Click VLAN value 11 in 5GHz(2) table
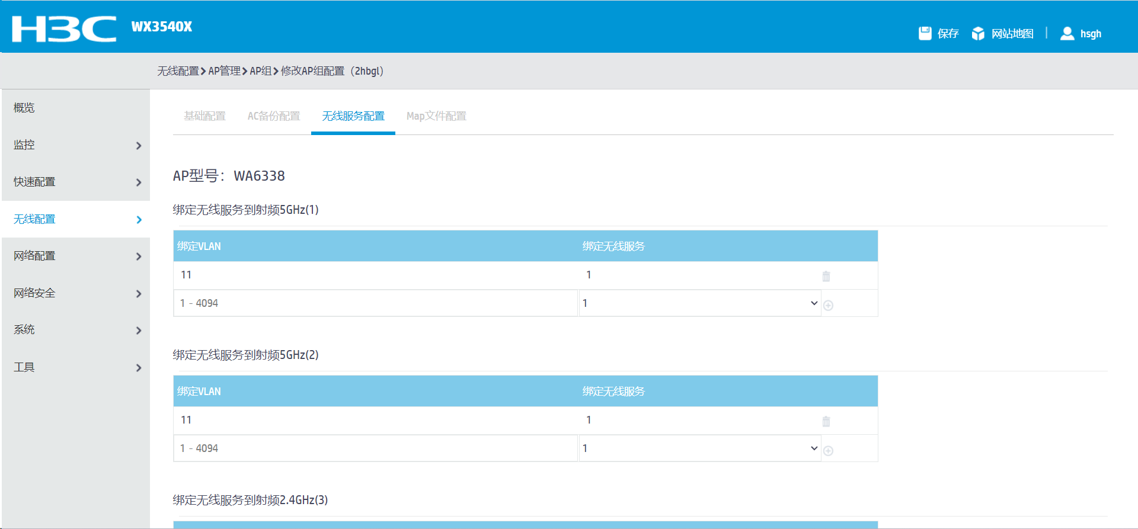The image size is (1138, 529). pos(186,420)
